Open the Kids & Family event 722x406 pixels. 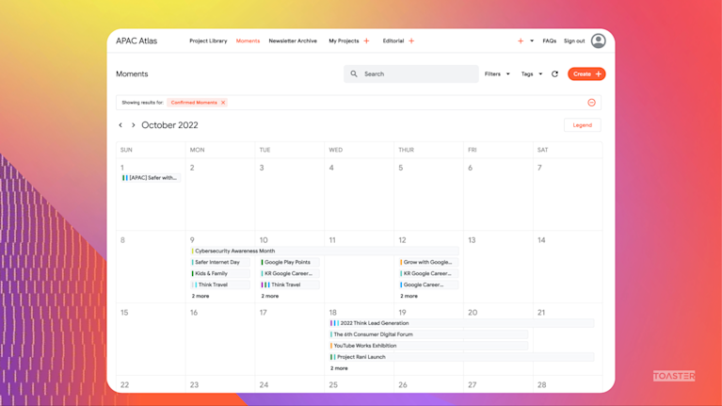[220, 273]
